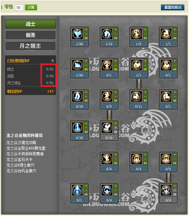Click the 1/20 blue wing skill icon
The height and width of the screenshot is (216, 189).
[77, 33]
